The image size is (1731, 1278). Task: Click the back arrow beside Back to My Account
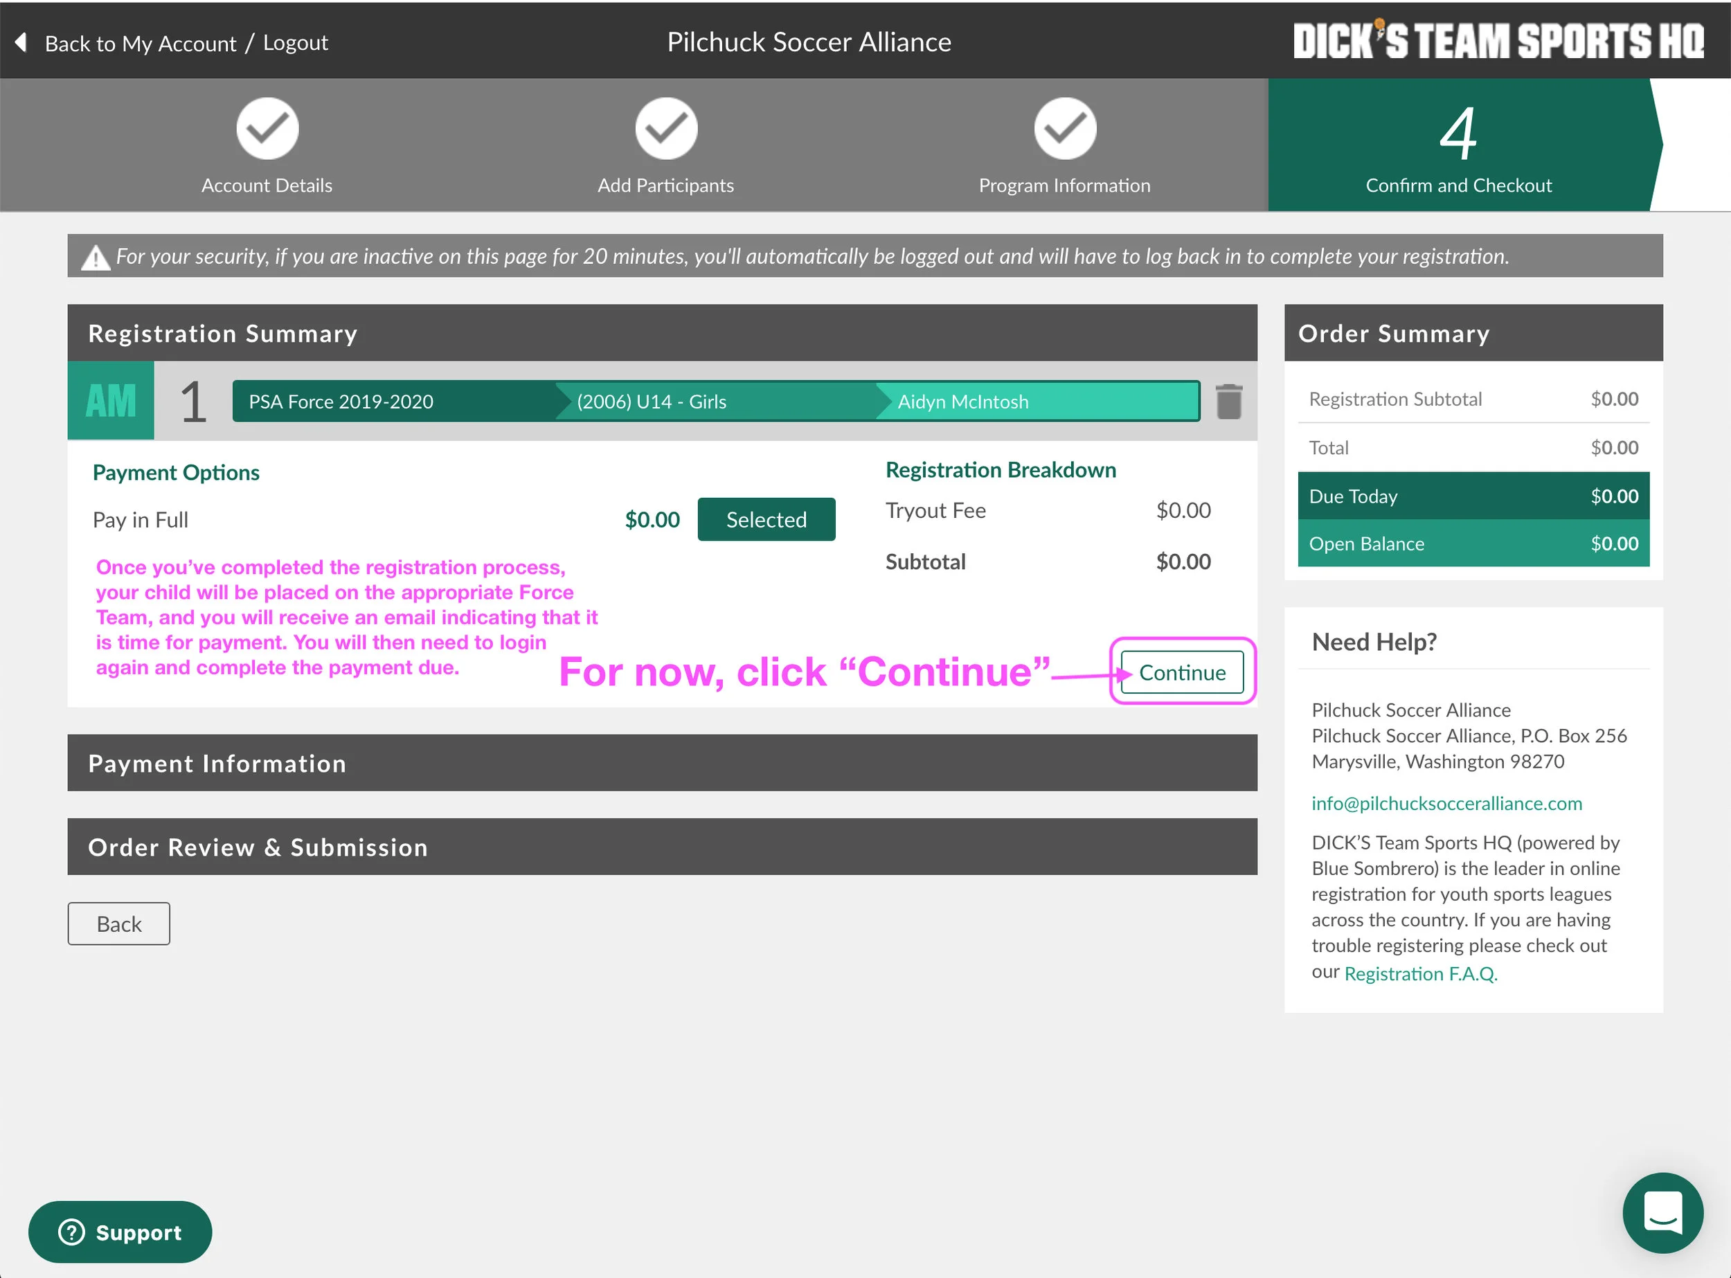click(21, 42)
